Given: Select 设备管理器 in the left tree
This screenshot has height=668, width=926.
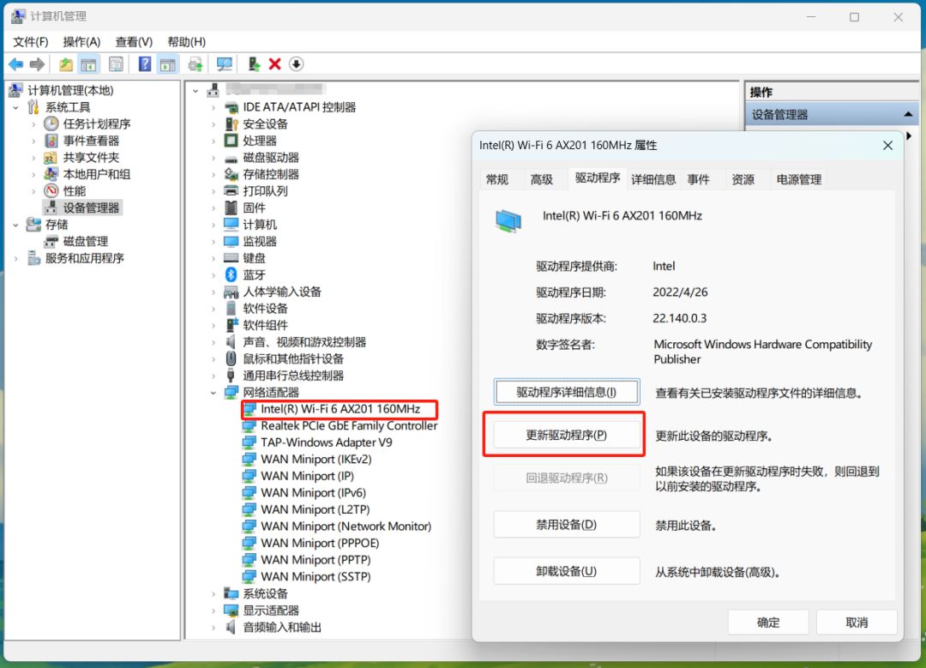Looking at the screenshot, I should click(91, 208).
